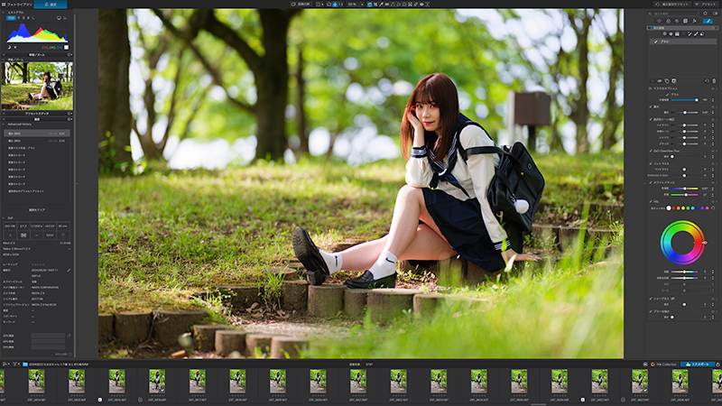Toggle the コントラスト section on/off switch

[713, 163]
